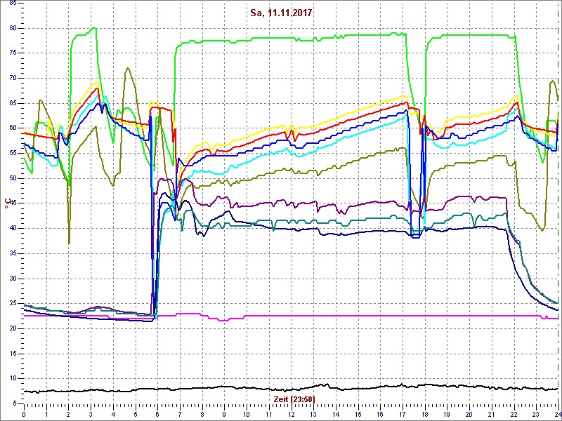Click the 10 label on the temperature axis

tap(13, 378)
